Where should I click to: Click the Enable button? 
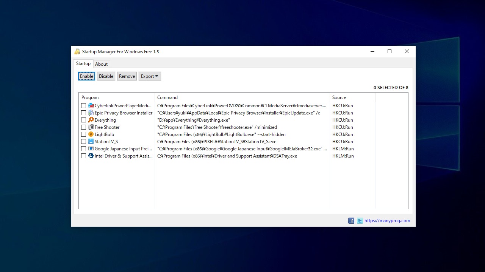pos(87,76)
